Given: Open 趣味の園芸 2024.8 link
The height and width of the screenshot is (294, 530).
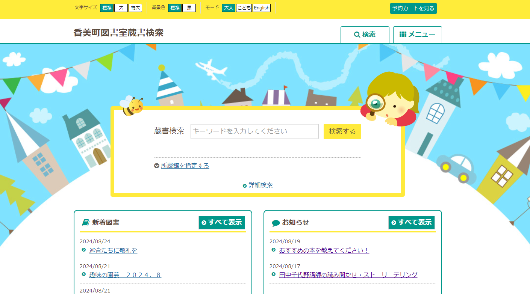Looking at the screenshot, I should [x=125, y=275].
